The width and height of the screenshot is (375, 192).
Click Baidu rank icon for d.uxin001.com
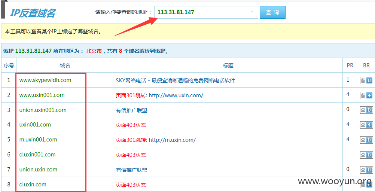click(x=366, y=155)
